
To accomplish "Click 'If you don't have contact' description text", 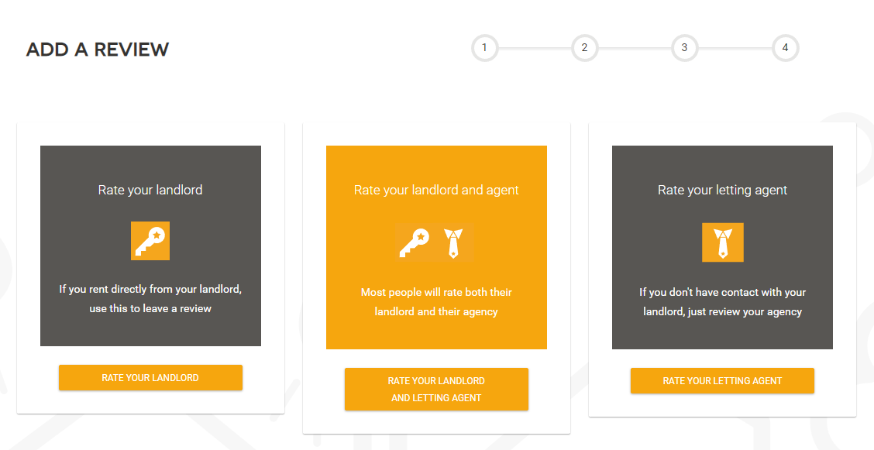I will 722,302.
